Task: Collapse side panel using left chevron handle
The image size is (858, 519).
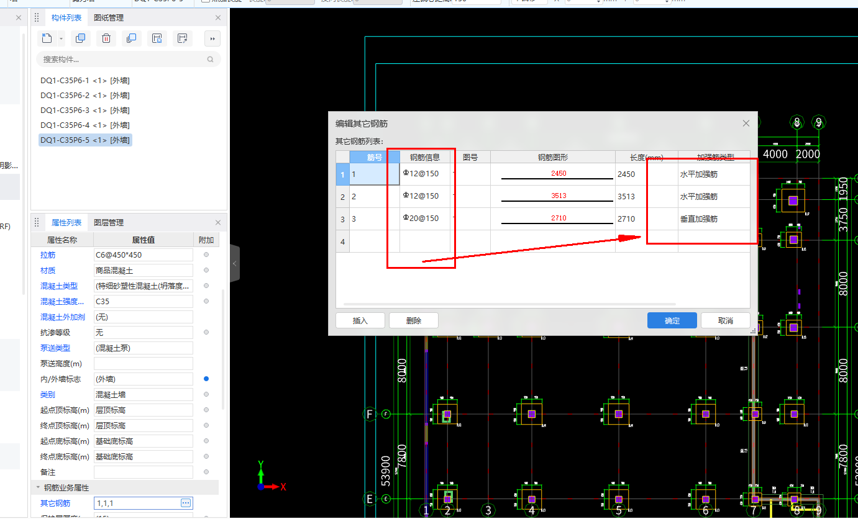Action: [x=235, y=263]
